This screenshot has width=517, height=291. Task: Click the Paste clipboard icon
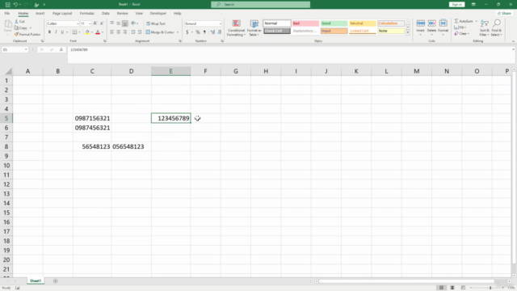point(7,24)
